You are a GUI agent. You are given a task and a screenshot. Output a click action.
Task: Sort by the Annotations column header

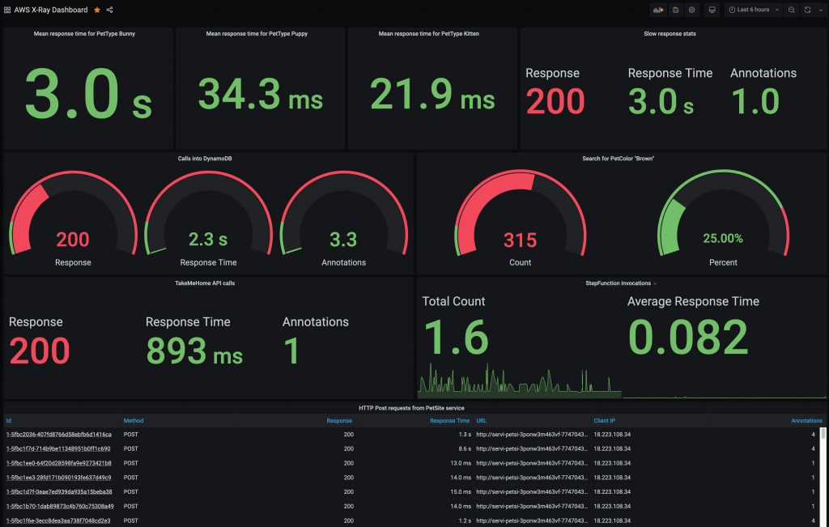point(806,421)
